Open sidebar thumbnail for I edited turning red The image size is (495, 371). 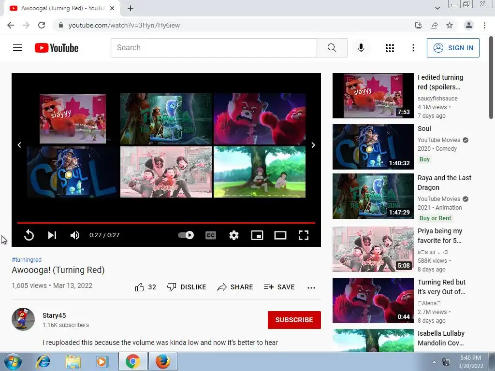[x=373, y=96]
